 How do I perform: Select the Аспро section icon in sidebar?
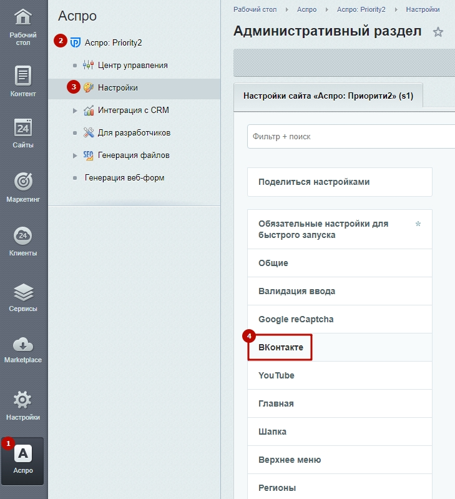tap(23, 453)
